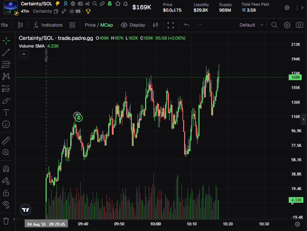Copy the Certainty token address
This screenshot has height=231, width=307.
(56, 11)
